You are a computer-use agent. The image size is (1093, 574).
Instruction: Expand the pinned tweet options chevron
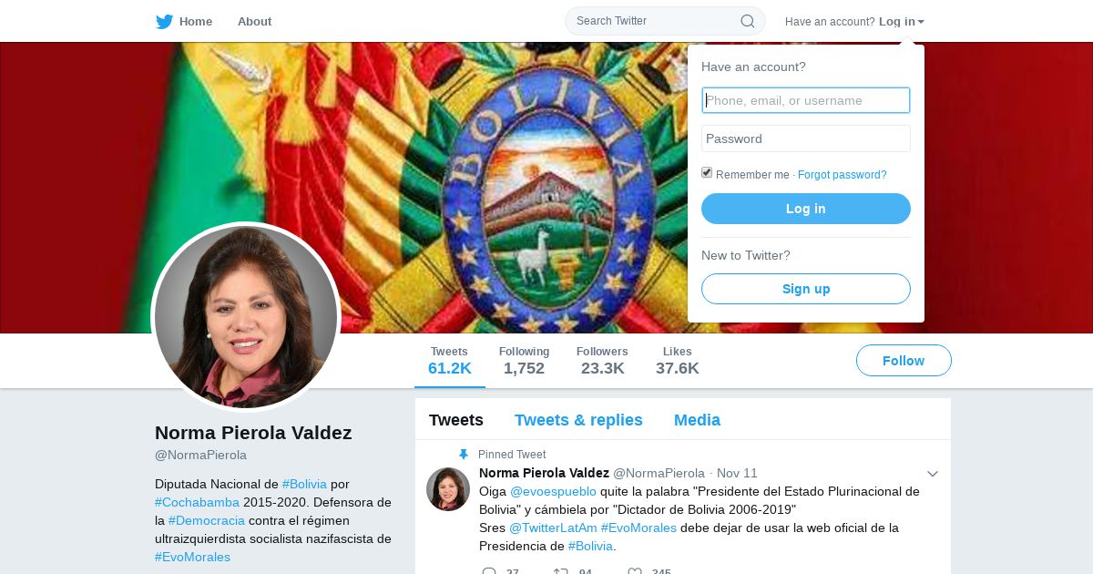[933, 474]
